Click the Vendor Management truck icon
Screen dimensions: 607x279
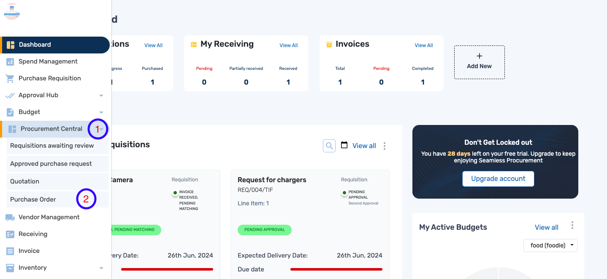10,217
